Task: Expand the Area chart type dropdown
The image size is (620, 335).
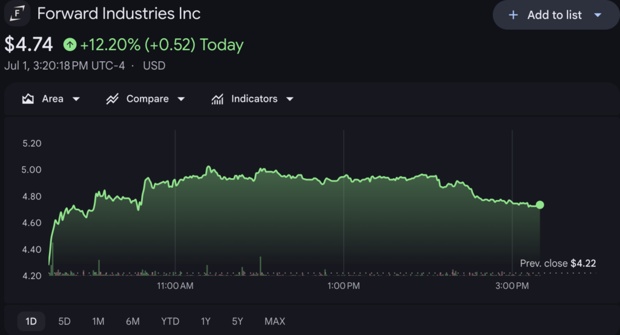Action: click(76, 99)
